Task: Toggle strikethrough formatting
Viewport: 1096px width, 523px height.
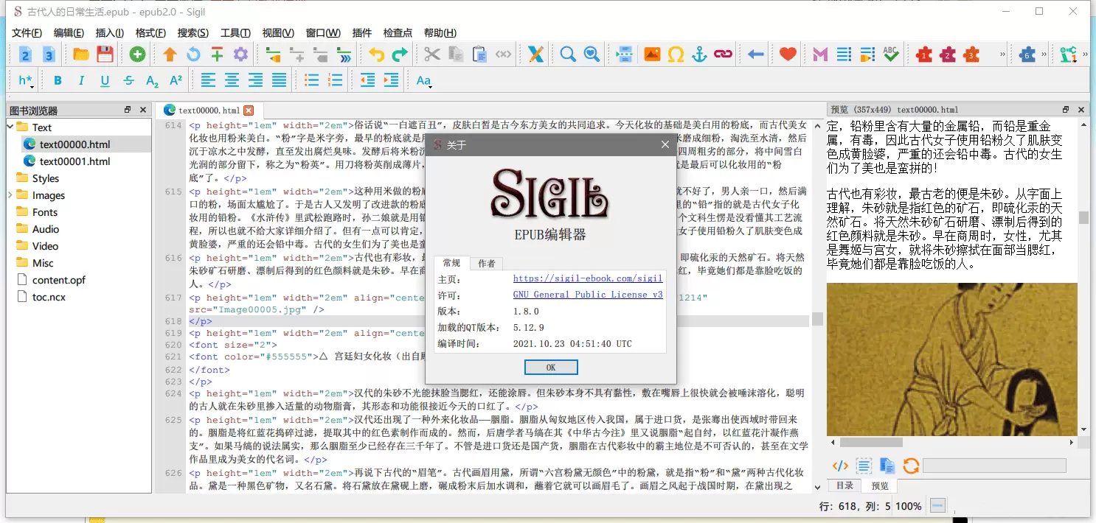Action: pyautogui.click(x=129, y=80)
